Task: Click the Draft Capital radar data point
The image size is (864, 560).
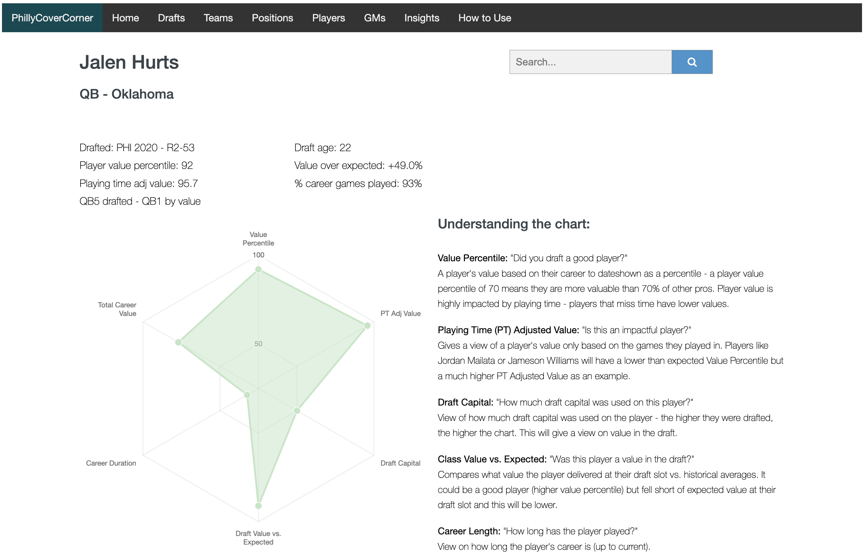Action: 297,410
